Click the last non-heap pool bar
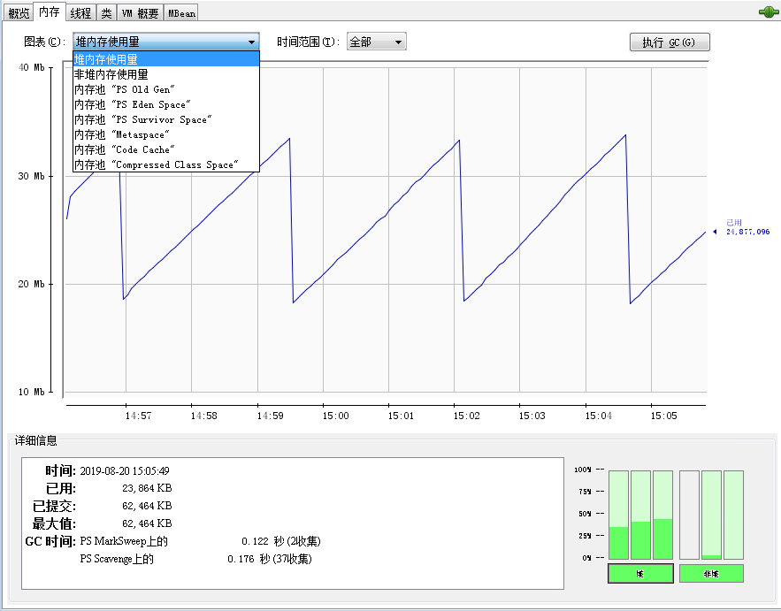The image size is (781, 611). pyautogui.click(x=734, y=515)
